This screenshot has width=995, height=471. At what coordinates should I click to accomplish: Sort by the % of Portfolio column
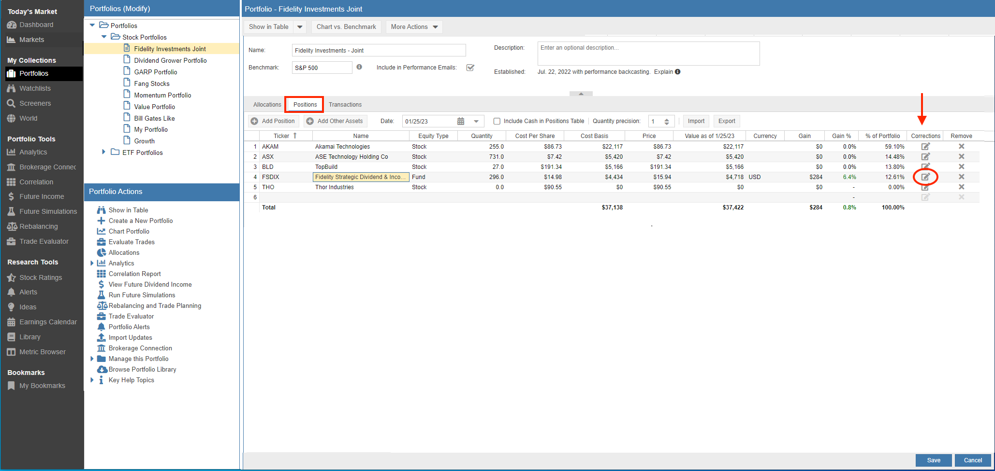882,136
